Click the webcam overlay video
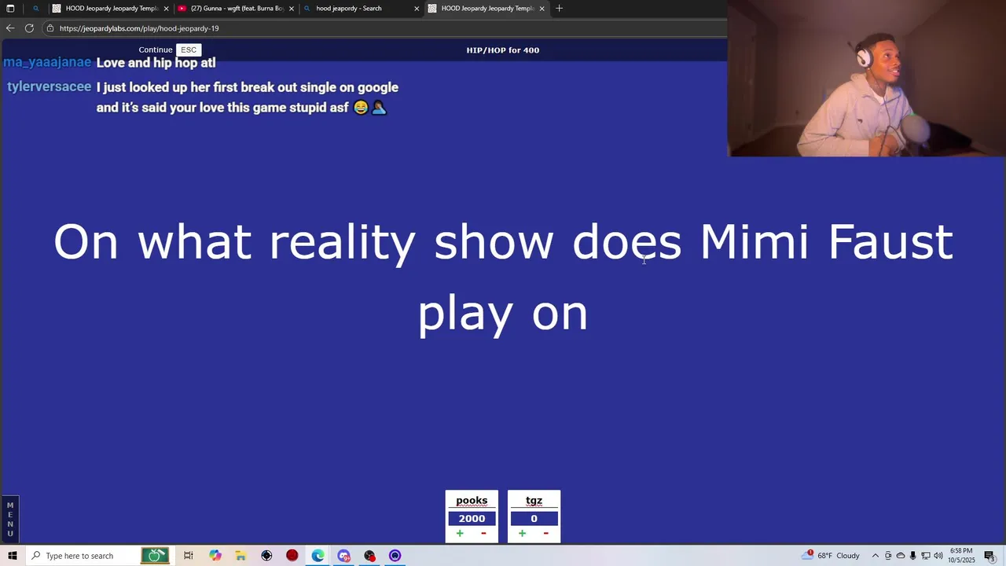 [x=866, y=79]
